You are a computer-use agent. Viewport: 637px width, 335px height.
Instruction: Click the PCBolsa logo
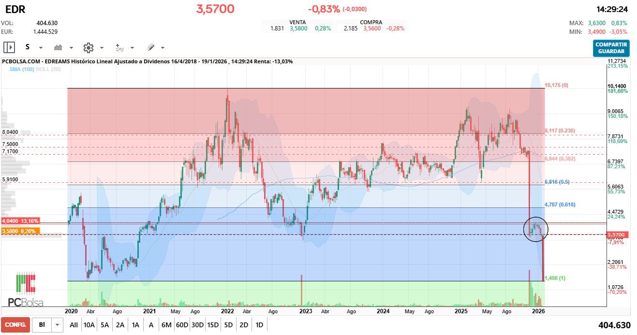[26, 290]
